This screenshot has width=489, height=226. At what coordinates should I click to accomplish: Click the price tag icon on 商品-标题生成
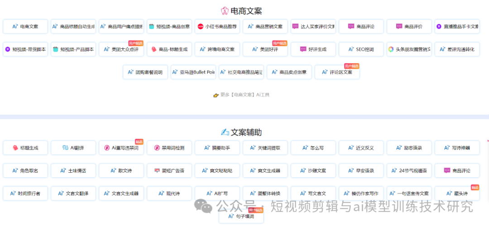pos(154,50)
